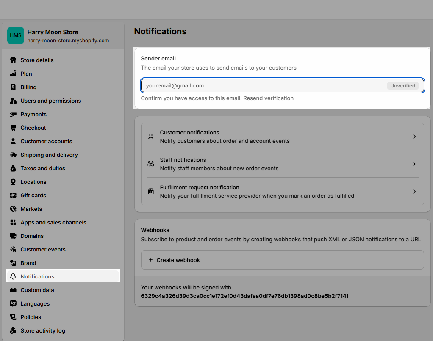Click the Store details shop icon
Viewport: 433px width, 341px height.
13,60
